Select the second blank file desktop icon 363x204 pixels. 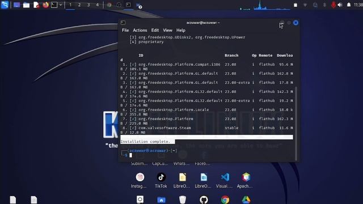[x=34, y=199]
